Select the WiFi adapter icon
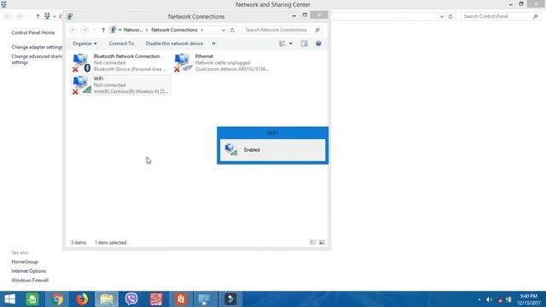This screenshot has width=546, height=307. click(x=82, y=85)
